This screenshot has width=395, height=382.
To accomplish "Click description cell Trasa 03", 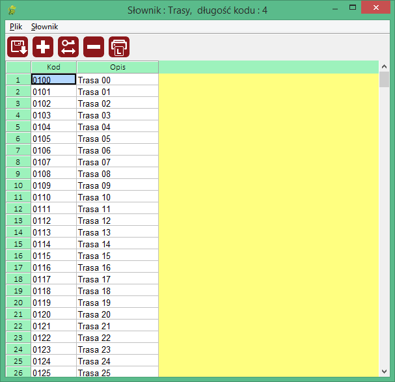I will tap(118, 115).
